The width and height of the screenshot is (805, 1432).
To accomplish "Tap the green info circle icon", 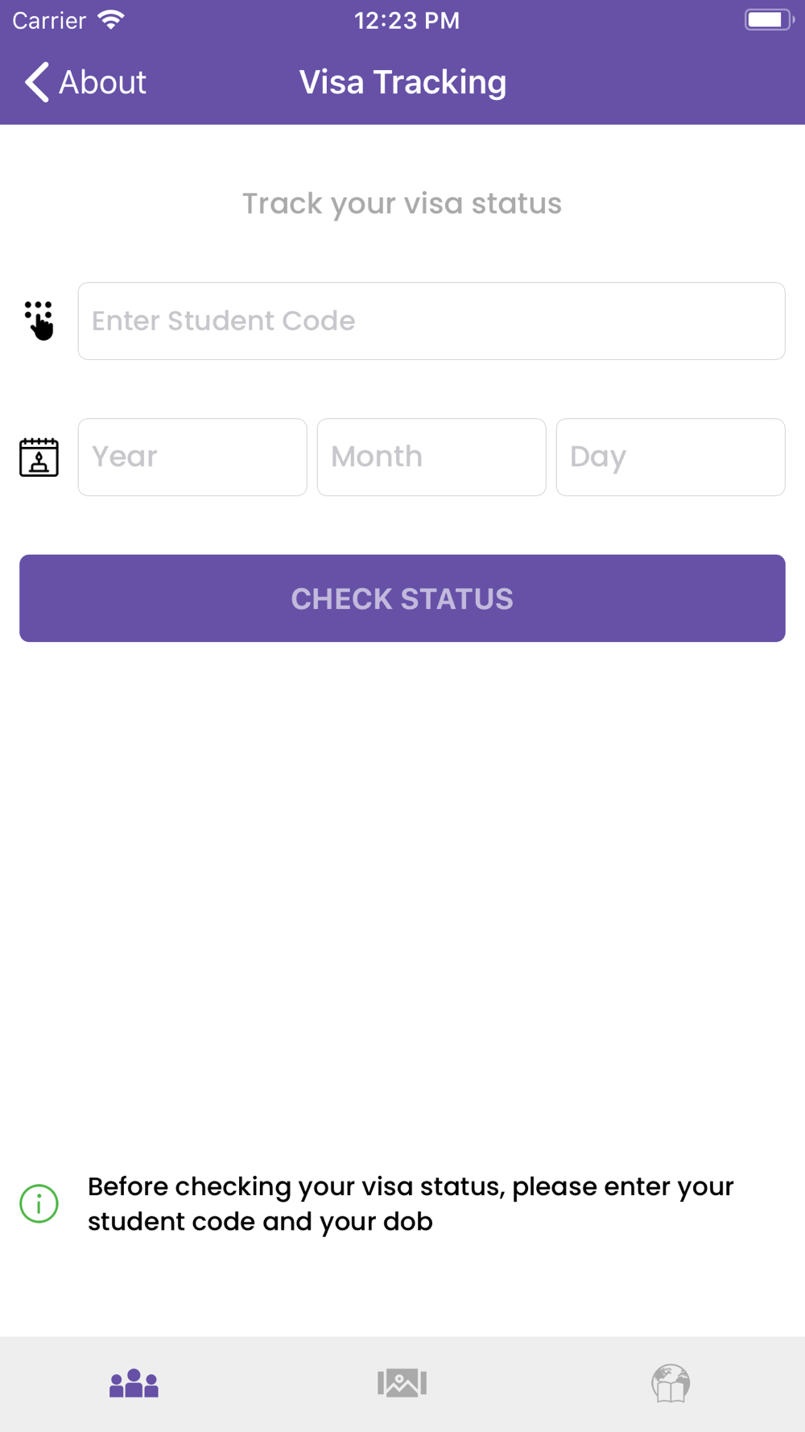I will 39,1203.
